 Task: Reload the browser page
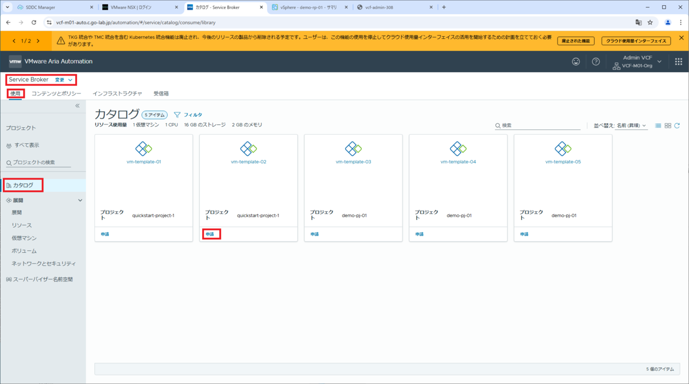tap(34, 22)
